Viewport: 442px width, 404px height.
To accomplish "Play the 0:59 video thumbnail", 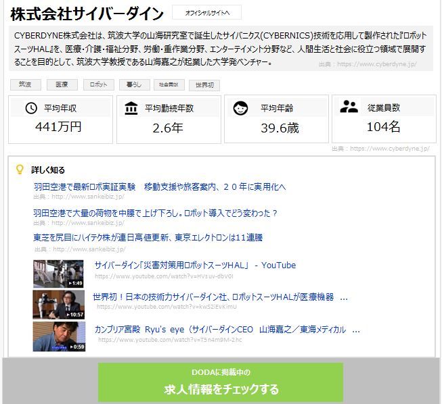I will 59,336.
